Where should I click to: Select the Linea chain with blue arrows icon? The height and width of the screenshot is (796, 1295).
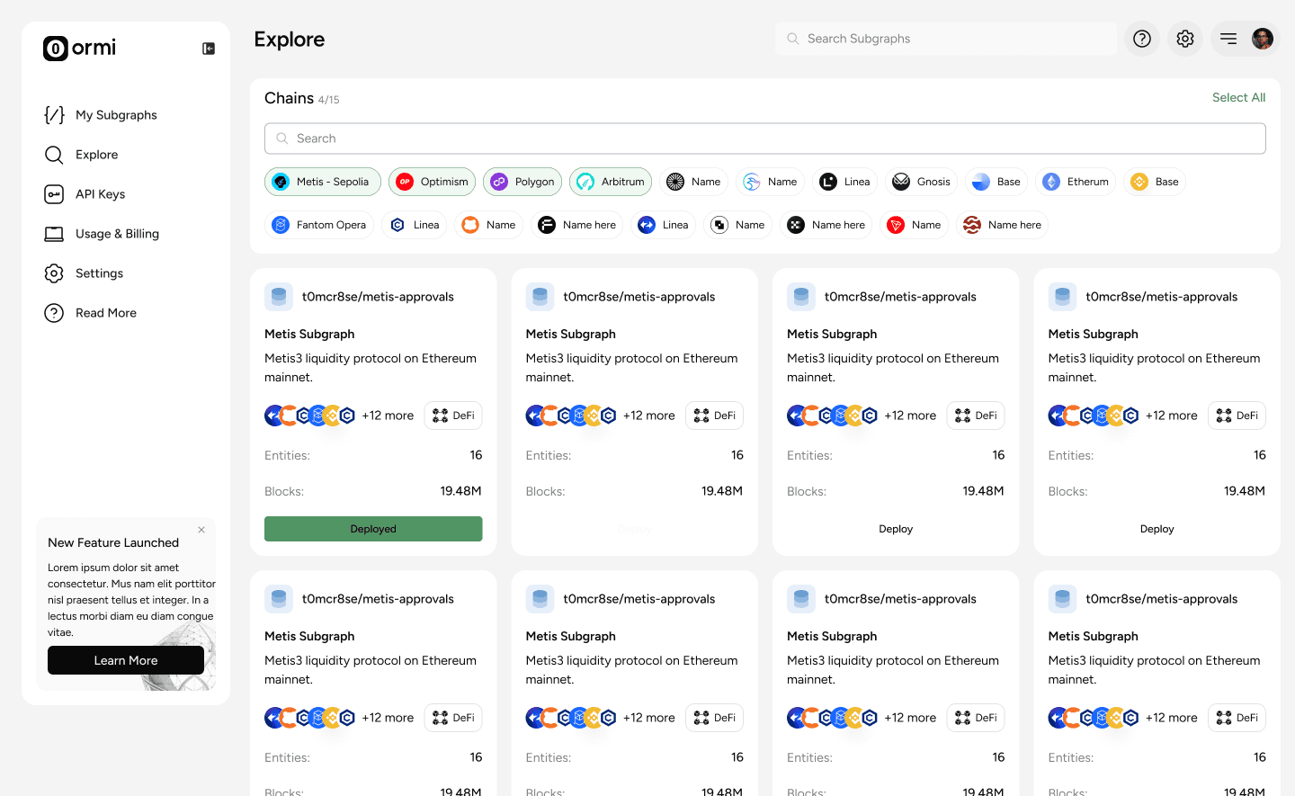[663, 225]
